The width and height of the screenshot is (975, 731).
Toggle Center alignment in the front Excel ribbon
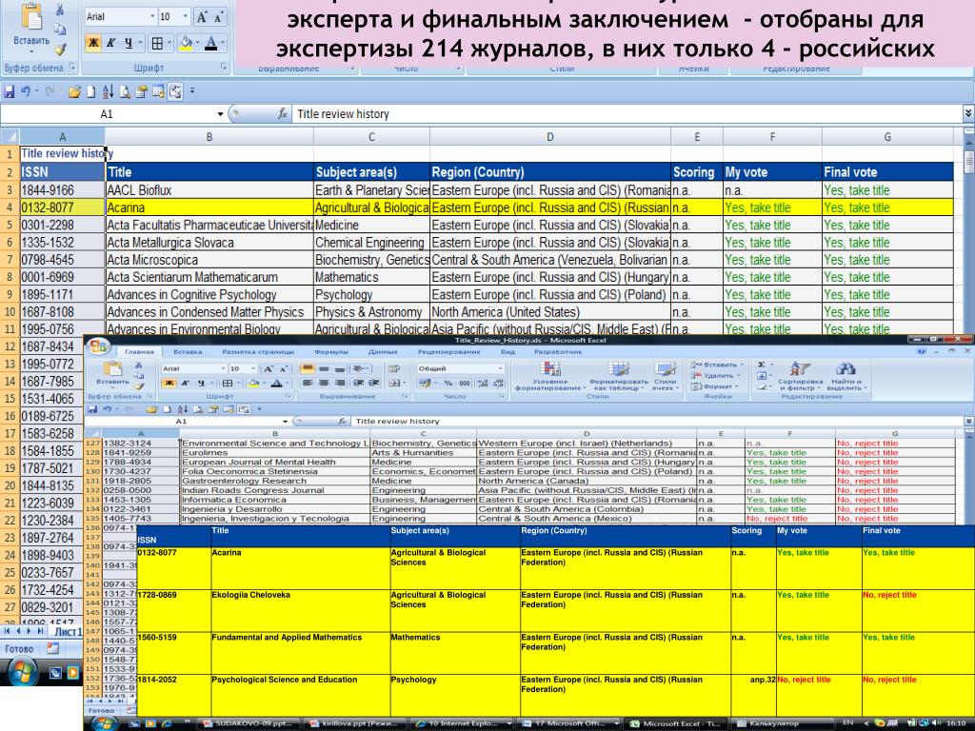pyautogui.click(x=324, y=383)
